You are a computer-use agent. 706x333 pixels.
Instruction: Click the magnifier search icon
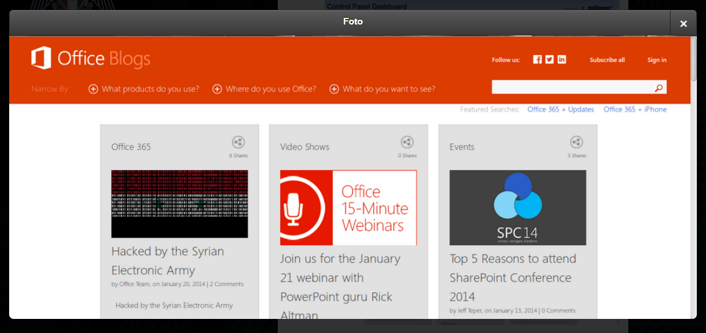[x=659, y=88]
